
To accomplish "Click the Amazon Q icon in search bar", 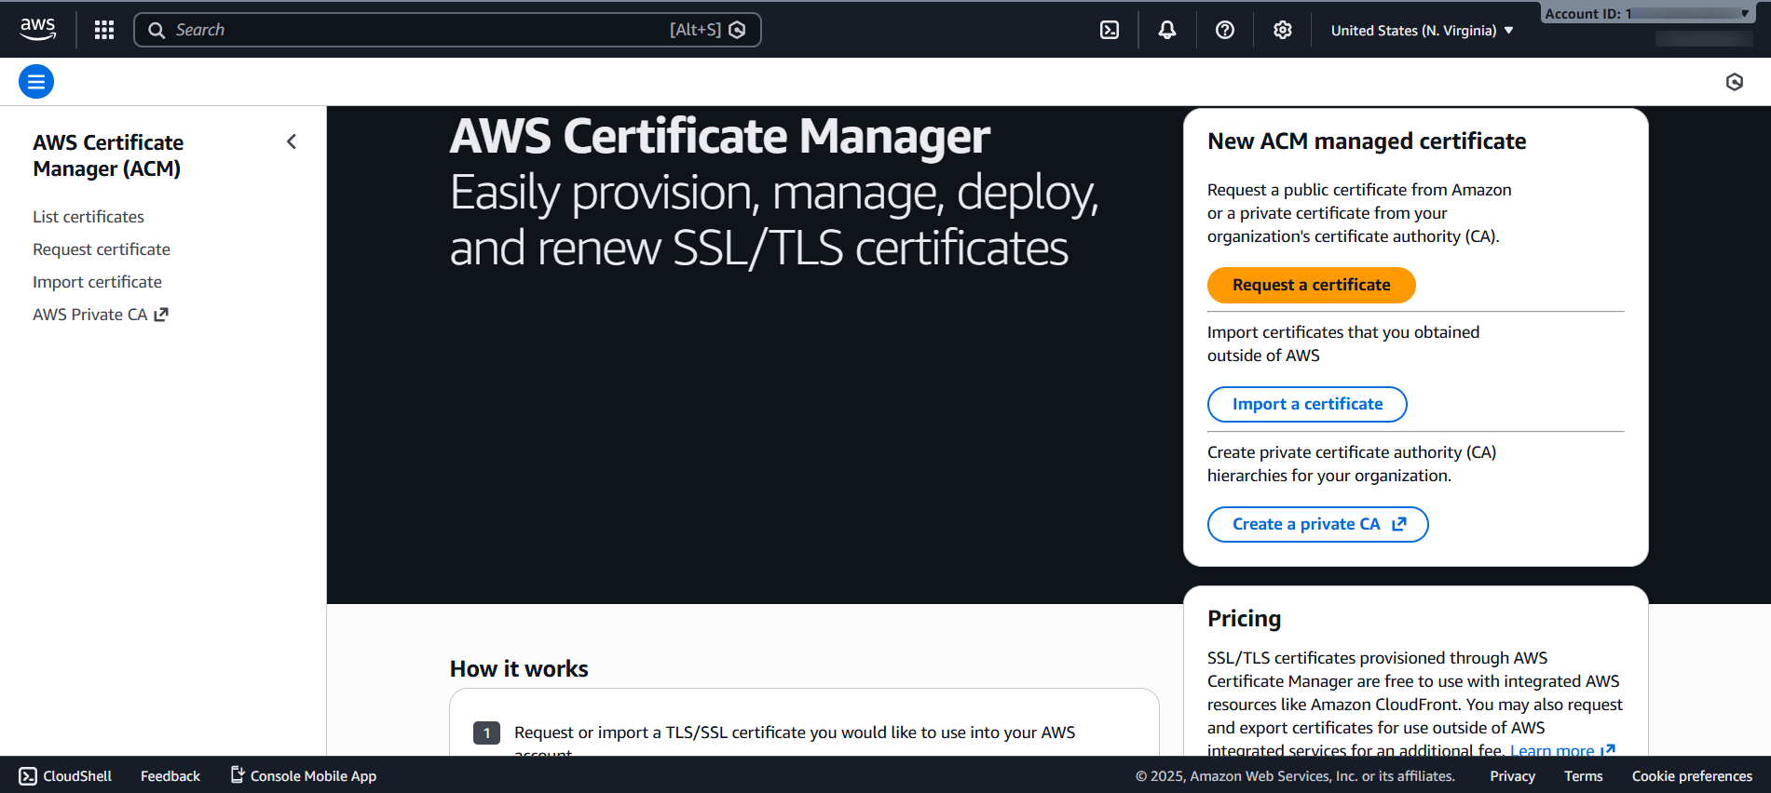I will click(x=737, y=30).
